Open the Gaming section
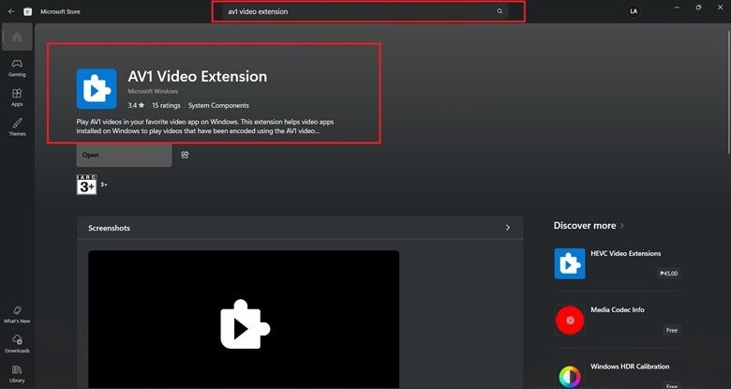 (17, 68)
